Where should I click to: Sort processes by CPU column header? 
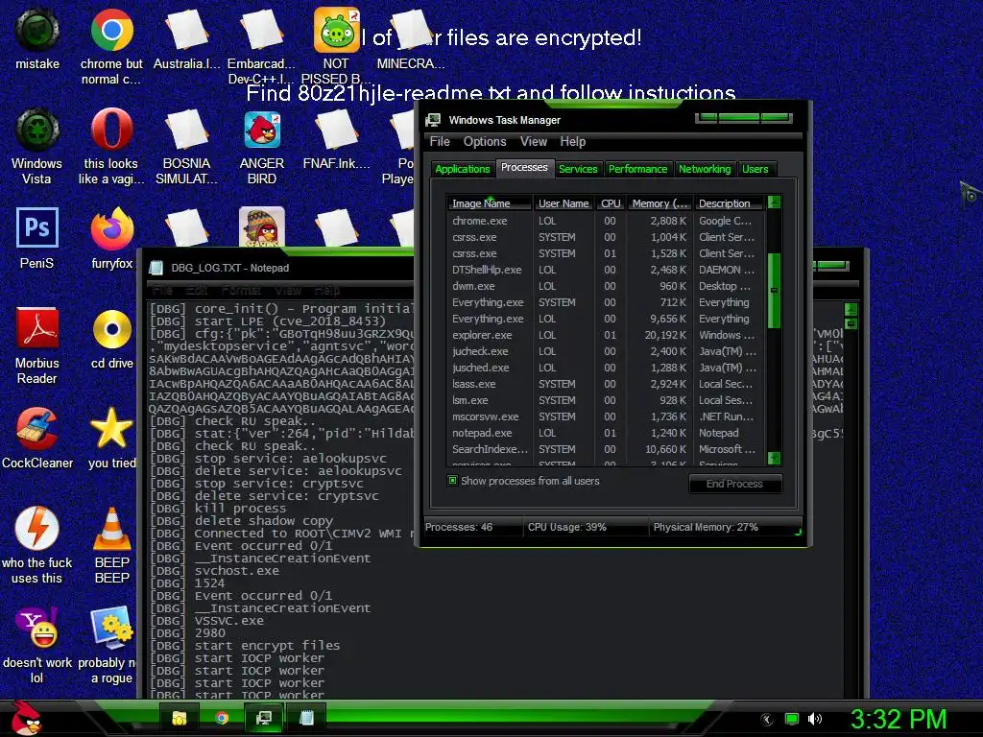[x=610, y=203]
